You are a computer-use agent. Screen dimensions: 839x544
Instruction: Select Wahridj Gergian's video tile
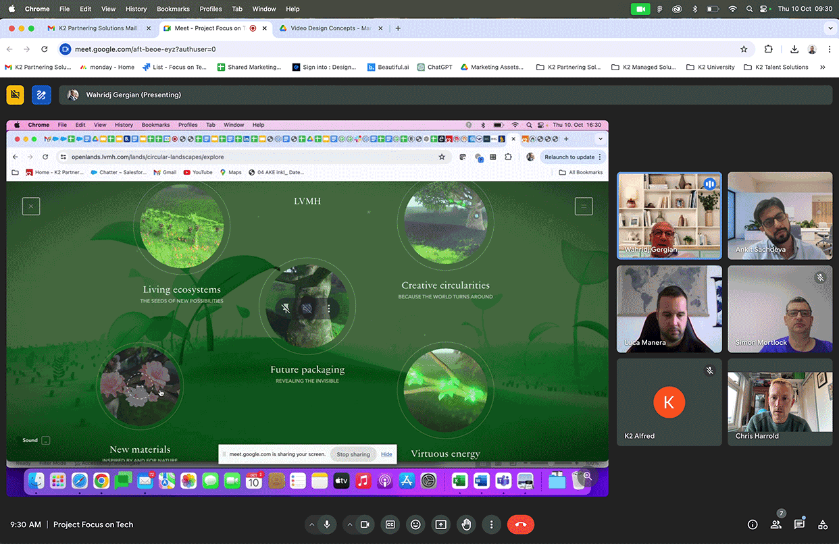[x=669, y=216]
